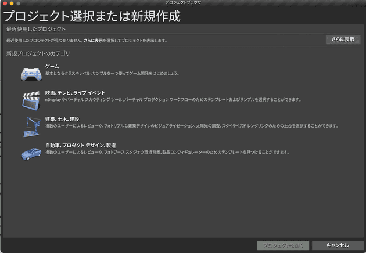This screenshot has width=366, height=253.
Task: Click the プロジェクト選択または新規作成 heading
Action: click(92, 16)
